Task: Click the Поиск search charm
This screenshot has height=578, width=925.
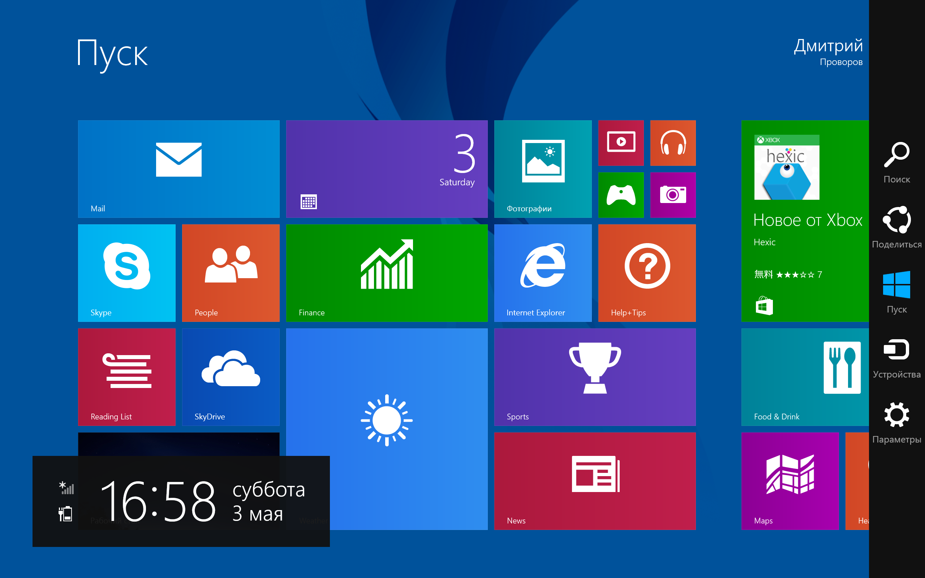Action: pos(897,163)
